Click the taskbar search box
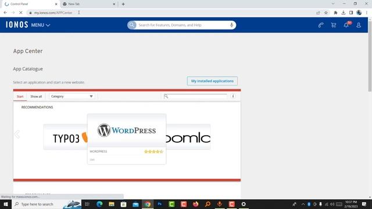 (x=46, y=204)
